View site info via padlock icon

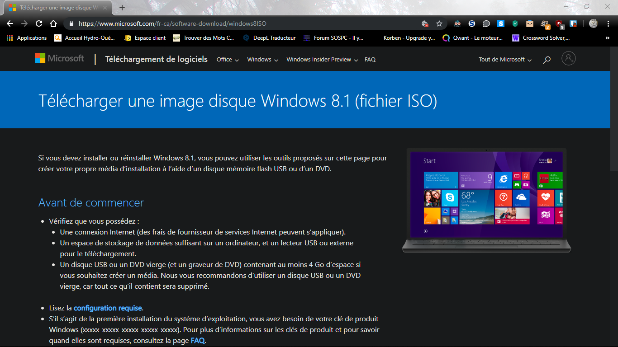coord(71,23)
